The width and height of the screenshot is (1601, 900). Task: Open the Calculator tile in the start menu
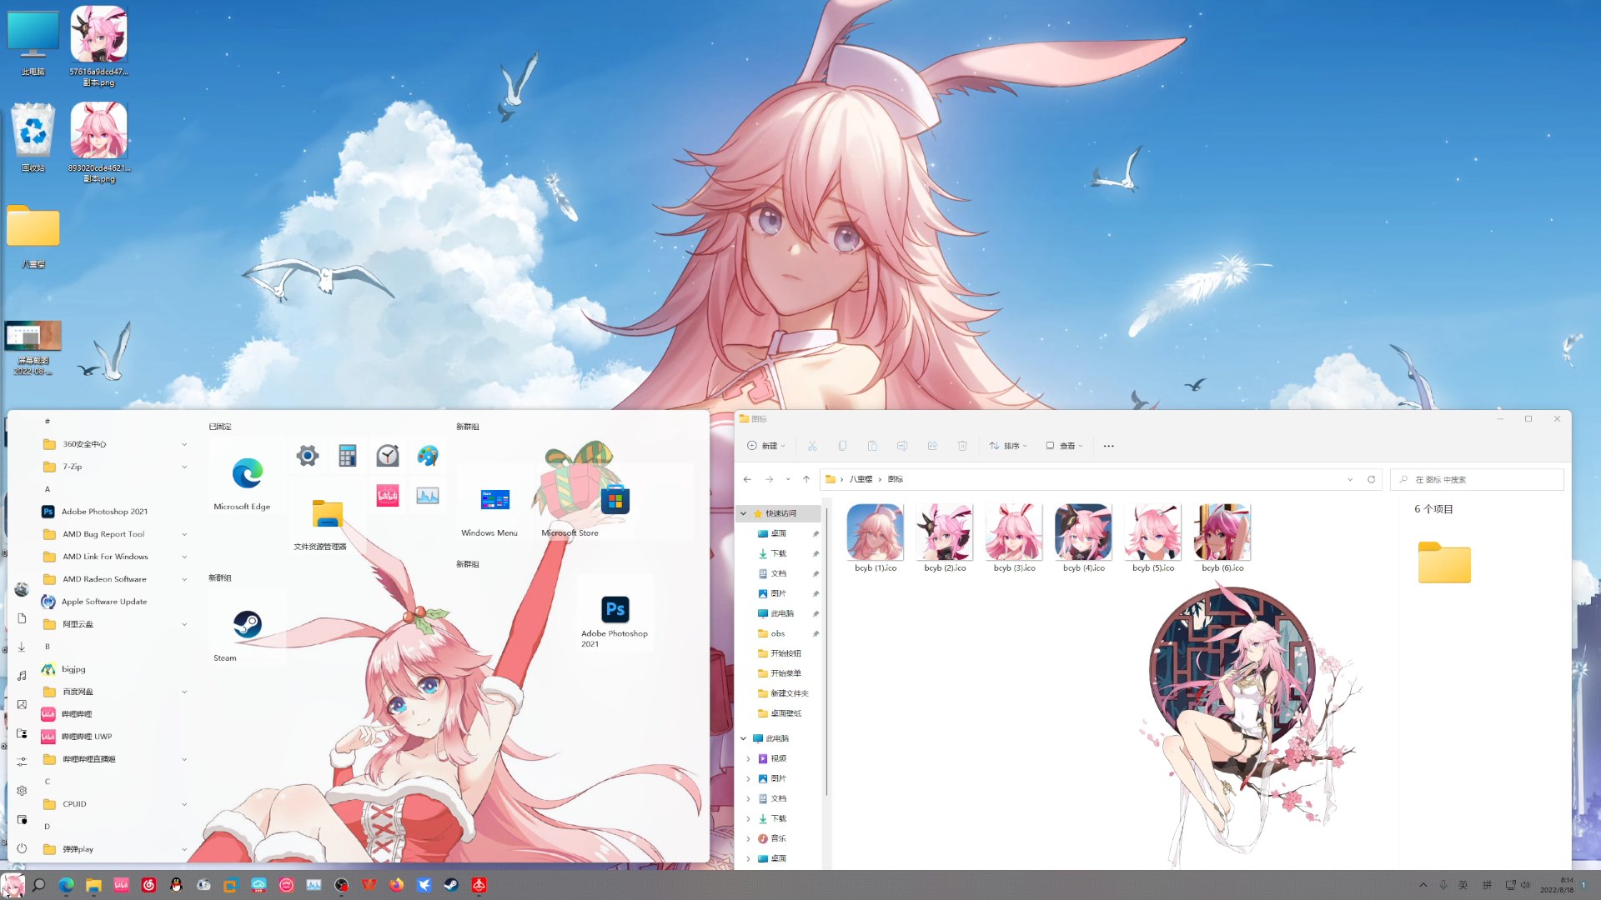pos(348,455)
